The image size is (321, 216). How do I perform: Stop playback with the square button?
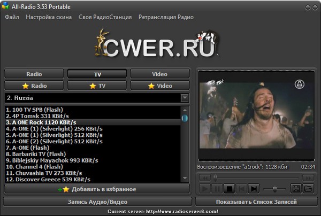pyautogui.click(x=229, y=188)
